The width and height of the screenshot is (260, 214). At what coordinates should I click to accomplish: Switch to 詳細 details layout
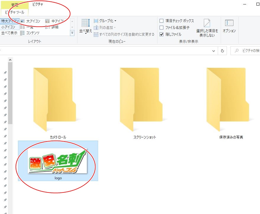[52, 27]
